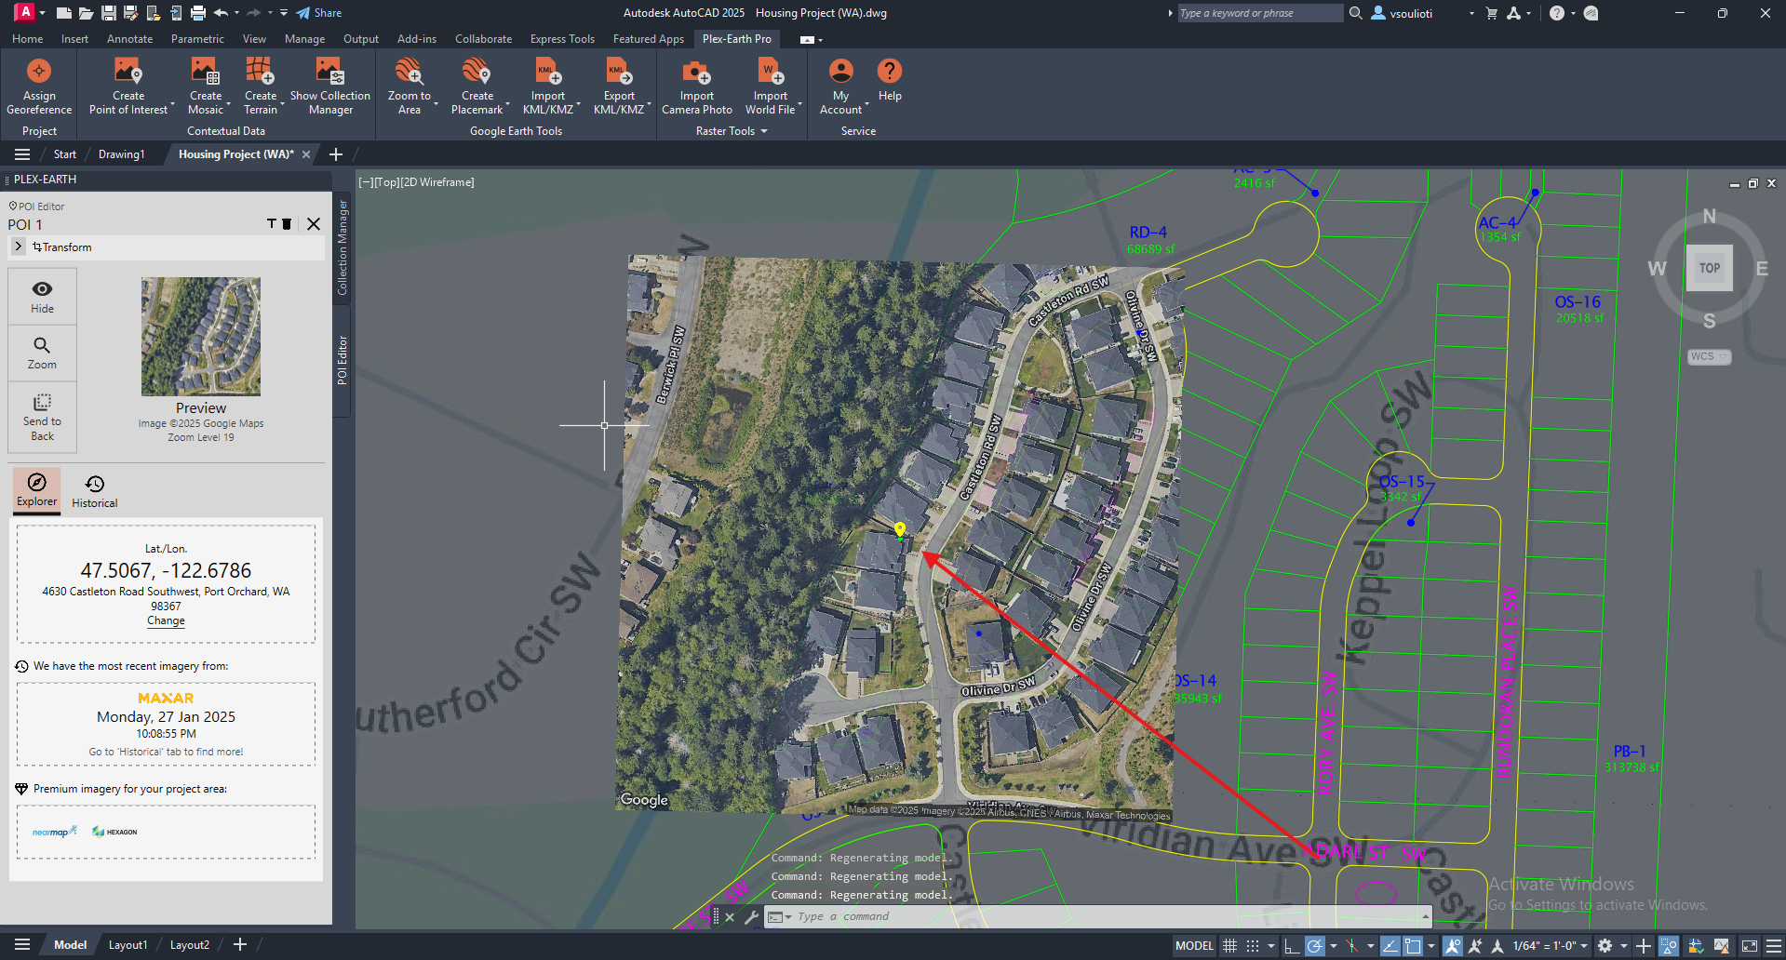Open the AutoCAD application menu arrow
1786x960 pixels.
42,13
